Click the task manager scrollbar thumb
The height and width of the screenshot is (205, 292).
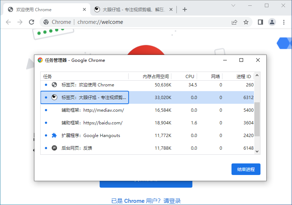point(257,119)
